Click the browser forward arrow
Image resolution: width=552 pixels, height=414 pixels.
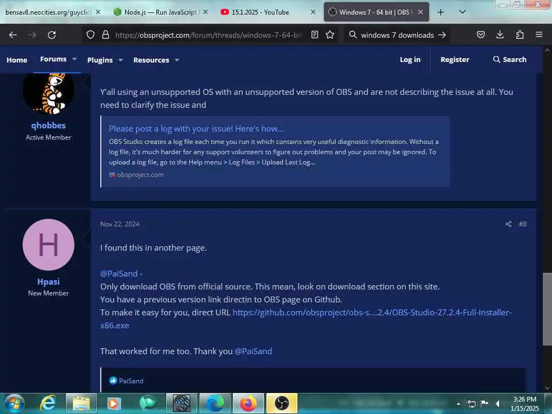point(32,35)
